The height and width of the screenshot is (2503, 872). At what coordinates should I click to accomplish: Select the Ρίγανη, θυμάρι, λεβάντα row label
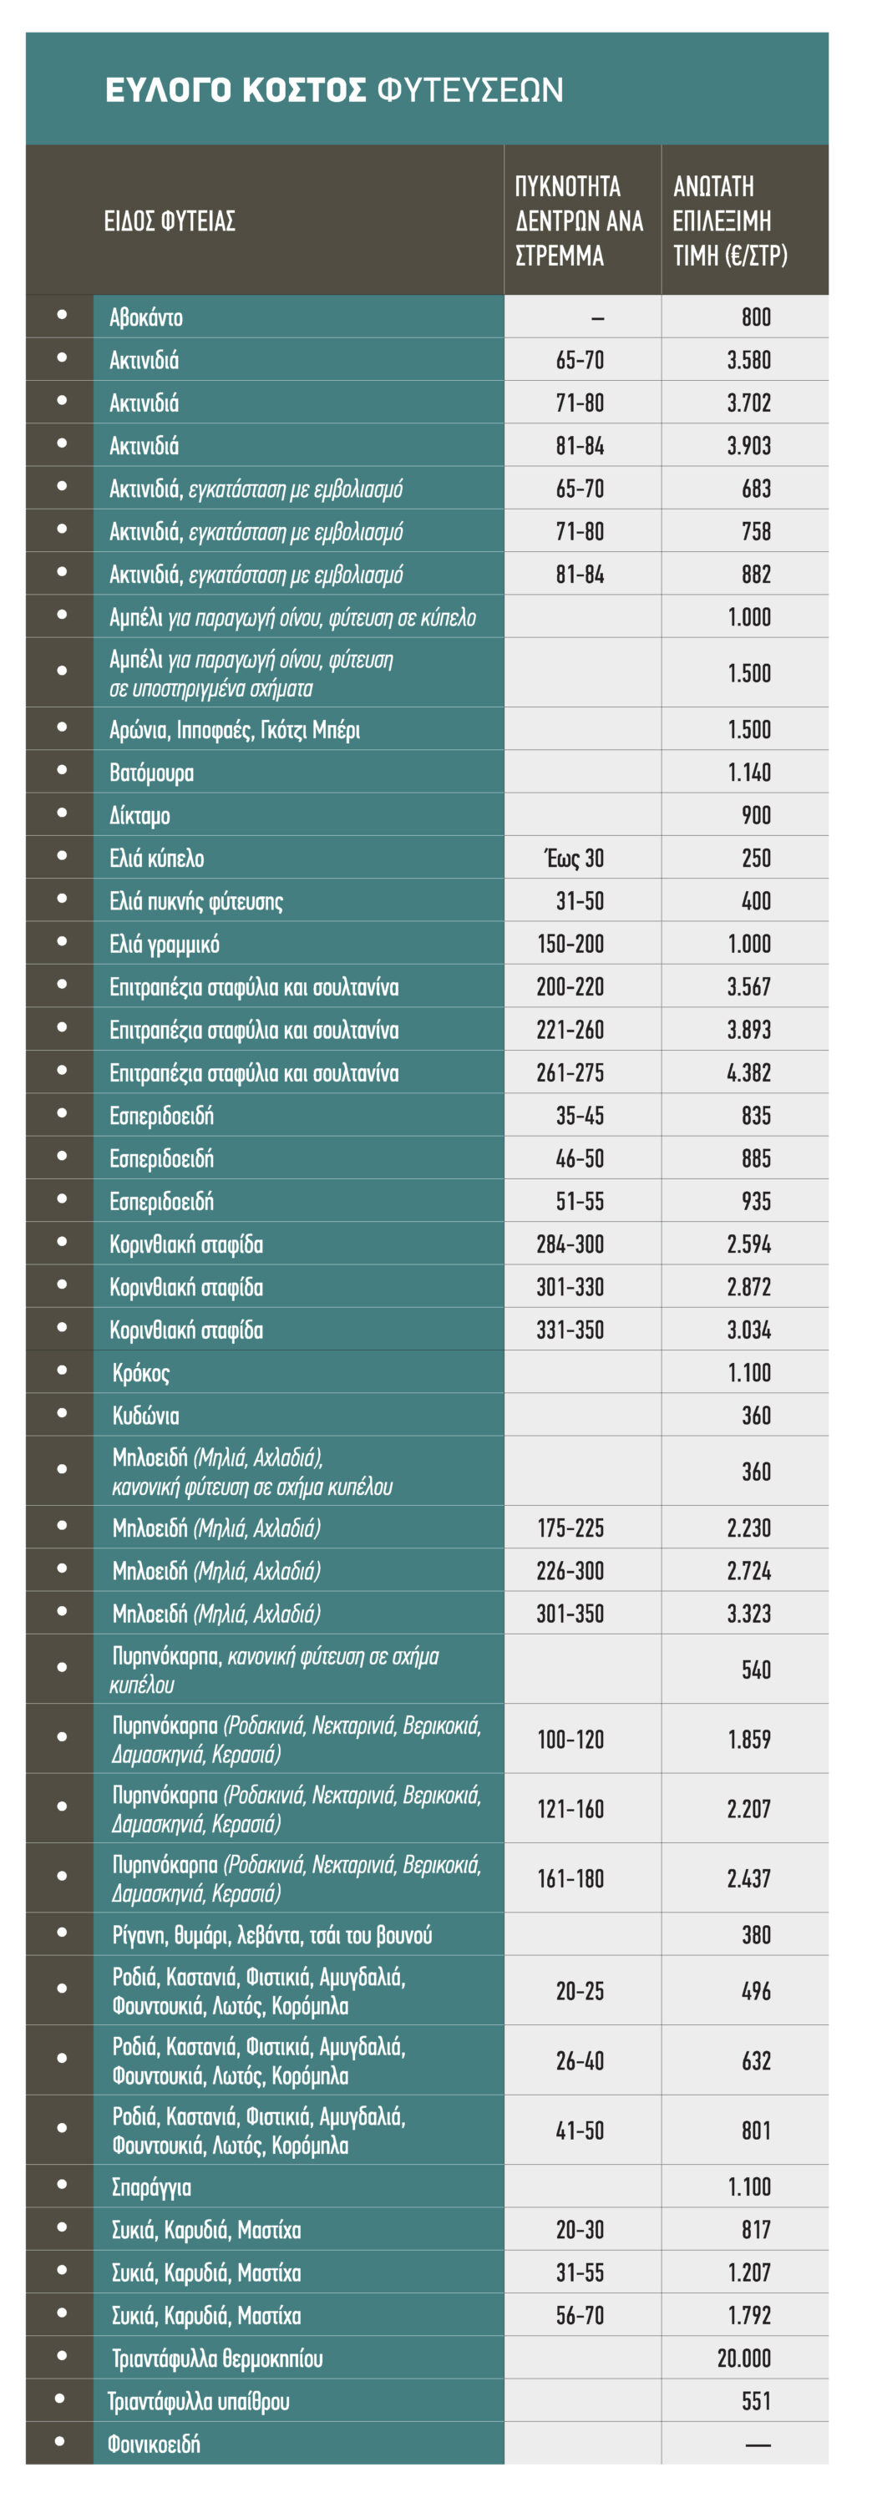pyautogui.click(x=271, y=1934)
